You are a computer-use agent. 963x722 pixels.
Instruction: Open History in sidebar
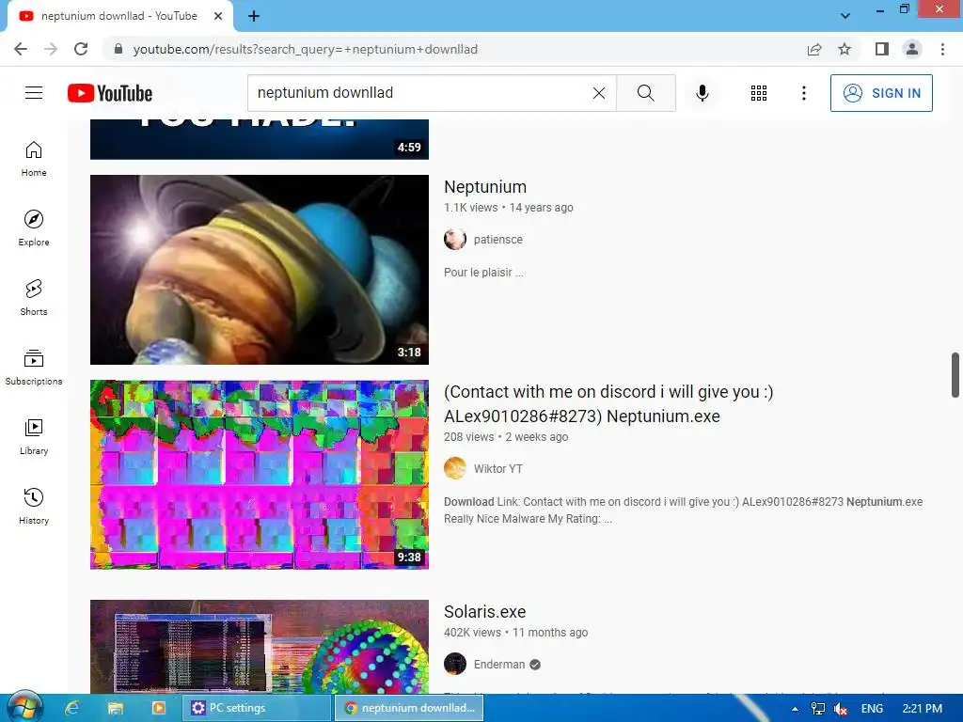coord(34,507)
